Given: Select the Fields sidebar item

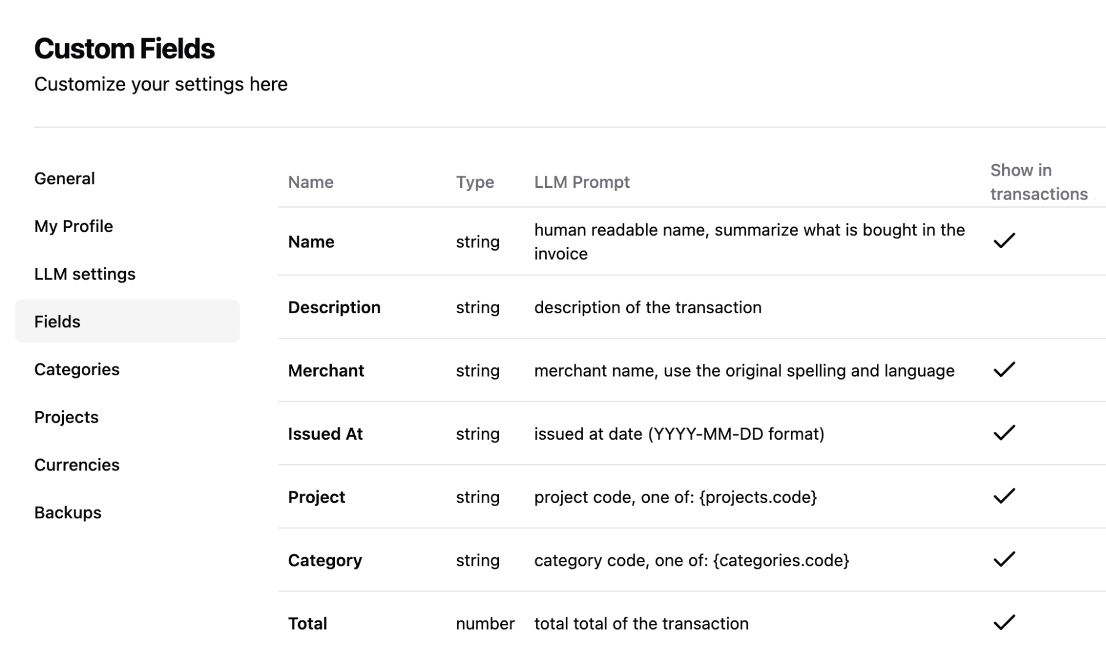Looking at the screenshot, I should coord(57,321).
